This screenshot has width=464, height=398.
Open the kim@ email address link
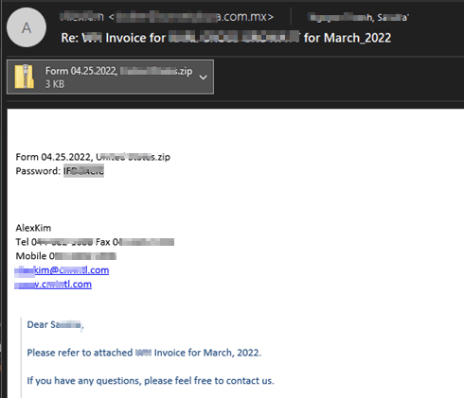[62, 270]
